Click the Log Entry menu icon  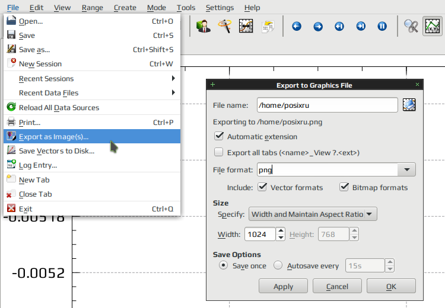pos(11,165)
